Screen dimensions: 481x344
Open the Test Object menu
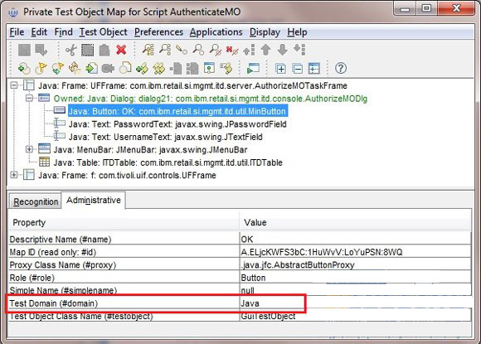point(103,31)
